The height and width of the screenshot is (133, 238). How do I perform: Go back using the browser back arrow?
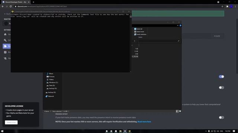pyautogui.click(x=3, y=7)
